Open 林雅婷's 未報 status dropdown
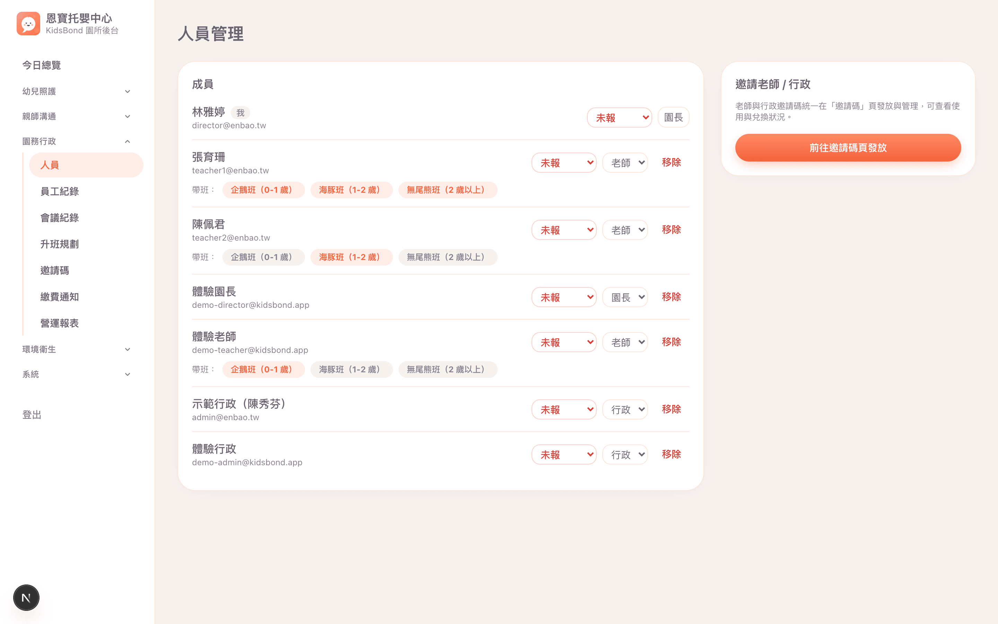 point(620,118)
